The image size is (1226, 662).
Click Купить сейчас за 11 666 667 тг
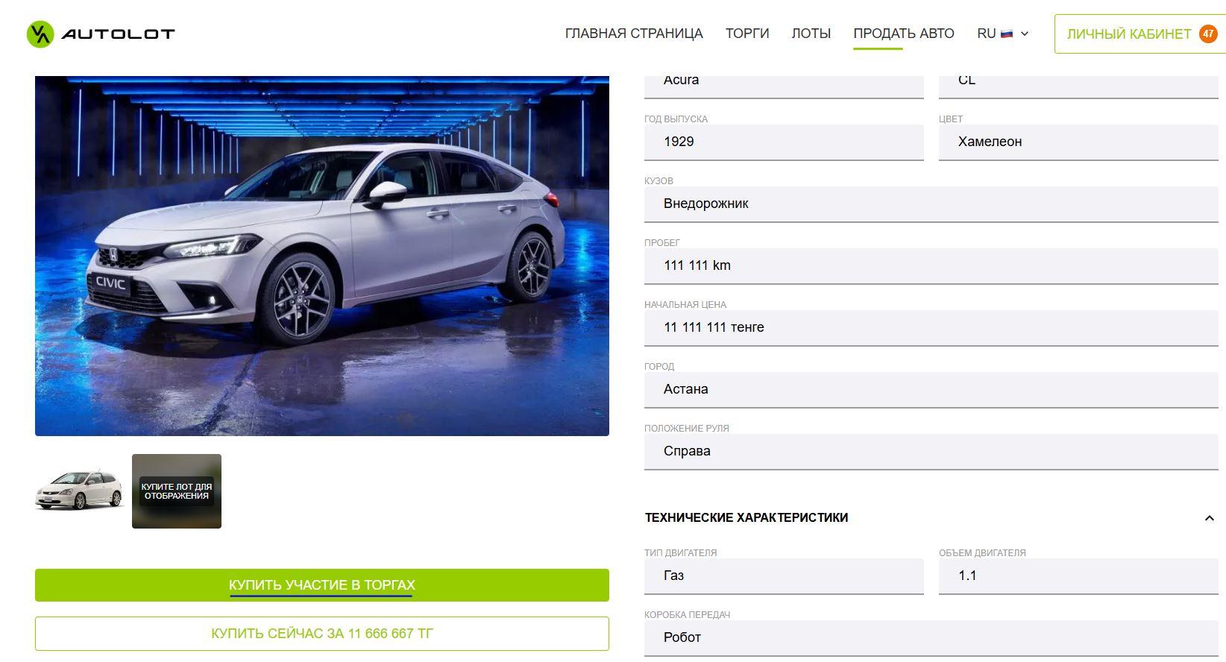(322, 634)
